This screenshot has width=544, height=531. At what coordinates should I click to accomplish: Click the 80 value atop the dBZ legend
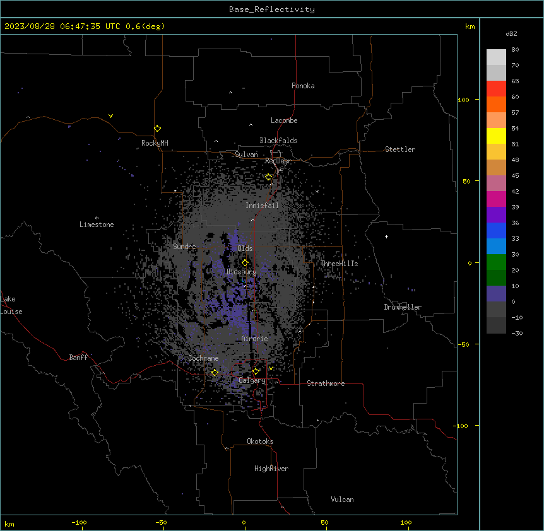click(x=515, y=50)
